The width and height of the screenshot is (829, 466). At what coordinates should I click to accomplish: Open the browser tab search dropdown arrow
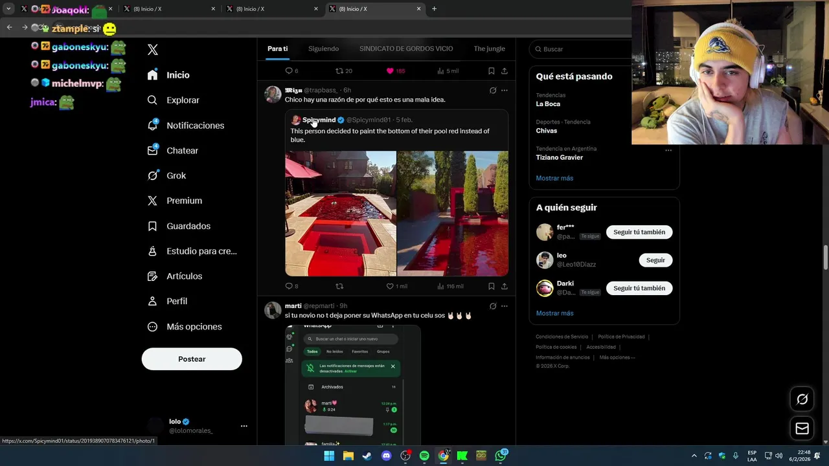click(8, 9)
